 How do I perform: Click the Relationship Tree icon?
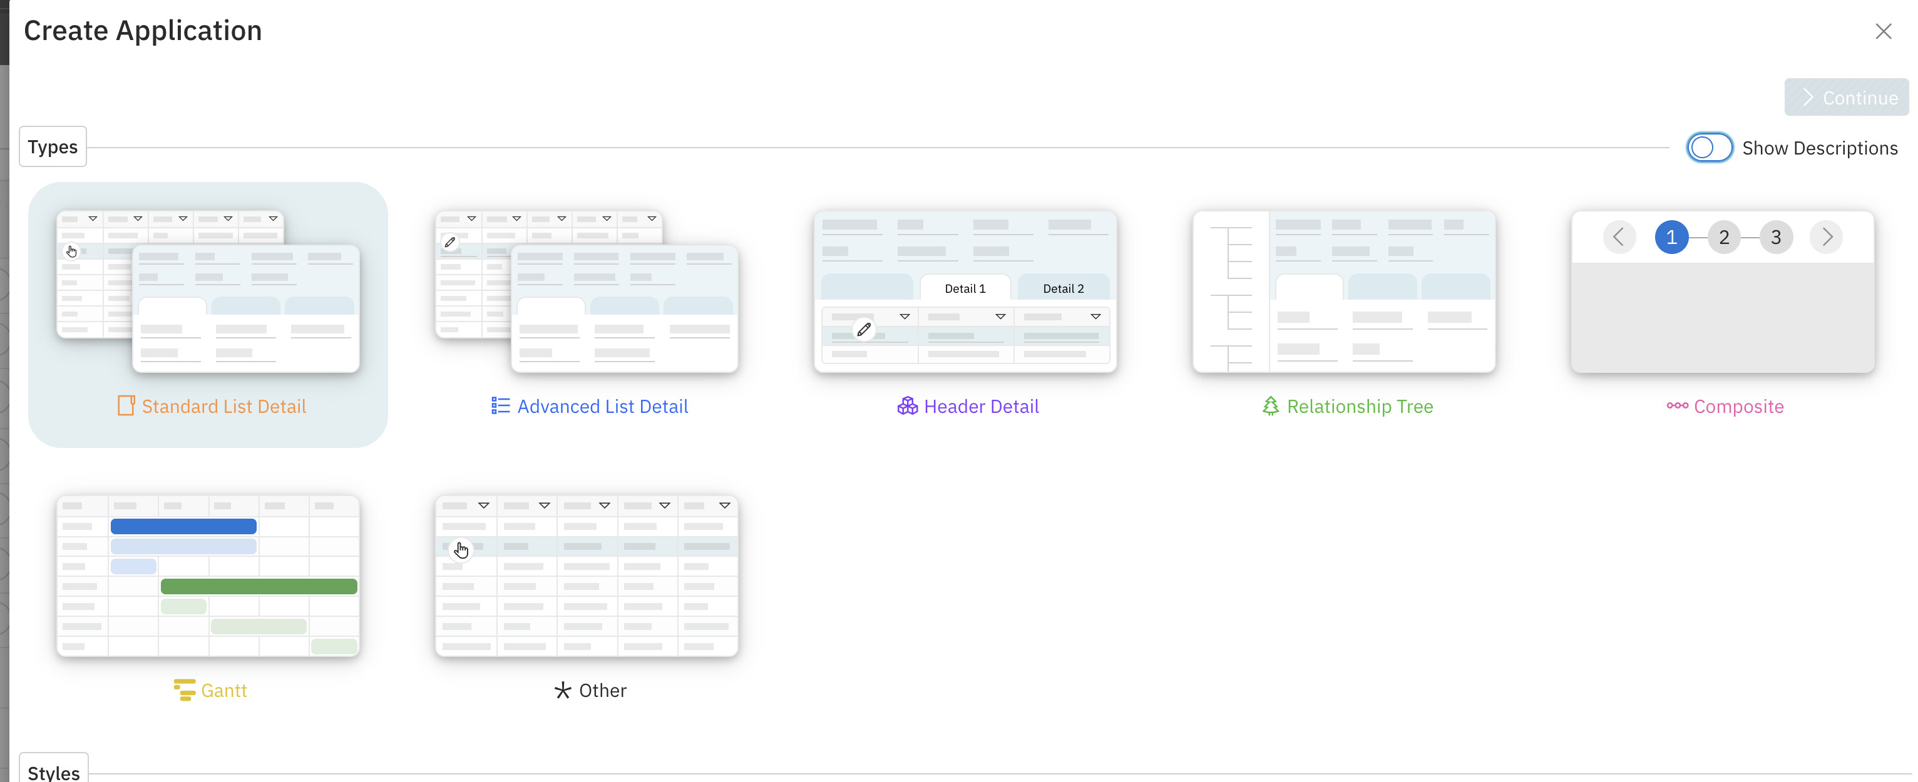point(1270,405)
